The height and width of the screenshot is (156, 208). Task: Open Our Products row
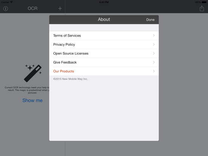104,71
